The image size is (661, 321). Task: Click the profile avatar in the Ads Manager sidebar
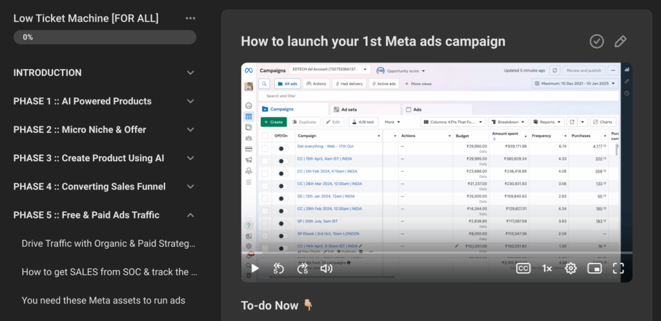249,86
